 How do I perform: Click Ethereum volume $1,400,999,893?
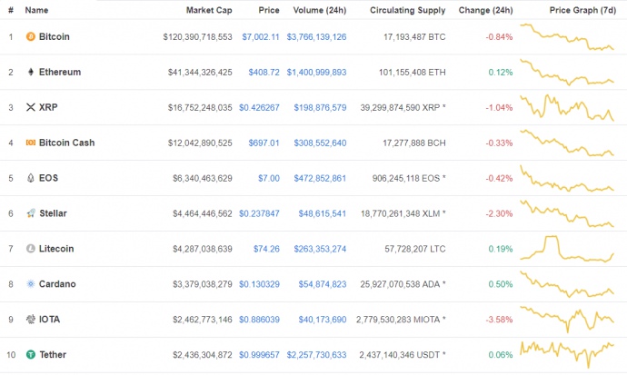point(316,73)
